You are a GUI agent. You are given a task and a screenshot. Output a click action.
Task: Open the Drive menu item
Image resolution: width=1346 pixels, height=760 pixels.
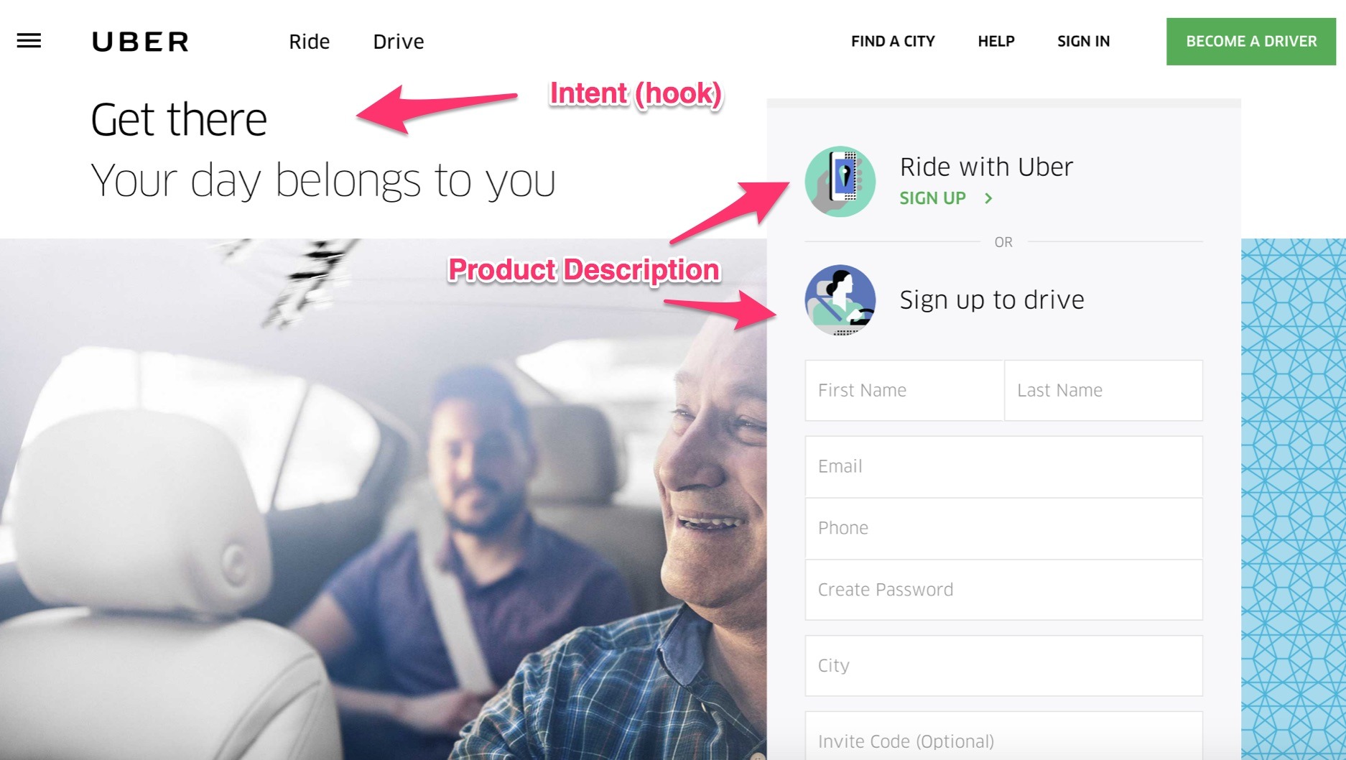point(399,42)
